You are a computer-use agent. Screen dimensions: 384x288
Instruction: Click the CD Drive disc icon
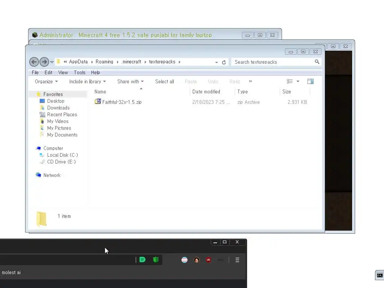tap(42, 162)
